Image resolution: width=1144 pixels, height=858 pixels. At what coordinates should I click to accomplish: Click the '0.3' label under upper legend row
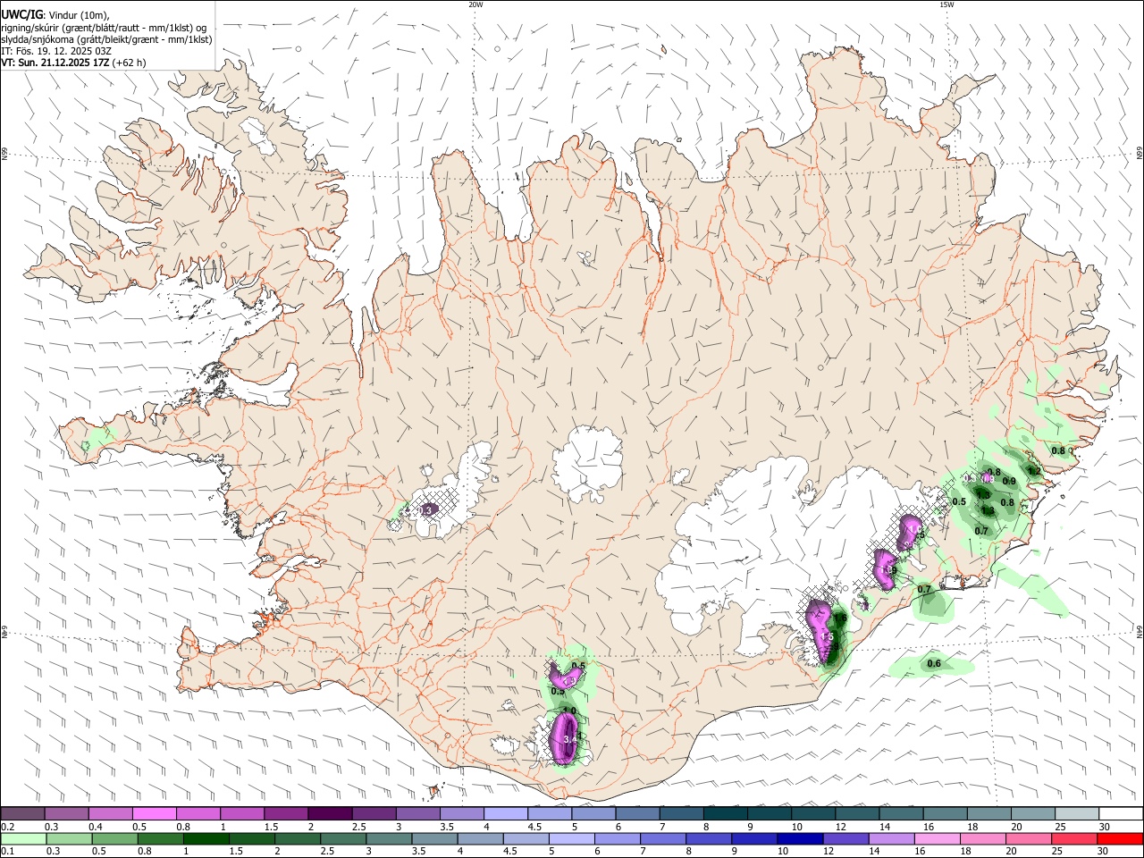[x=52, y=827]
